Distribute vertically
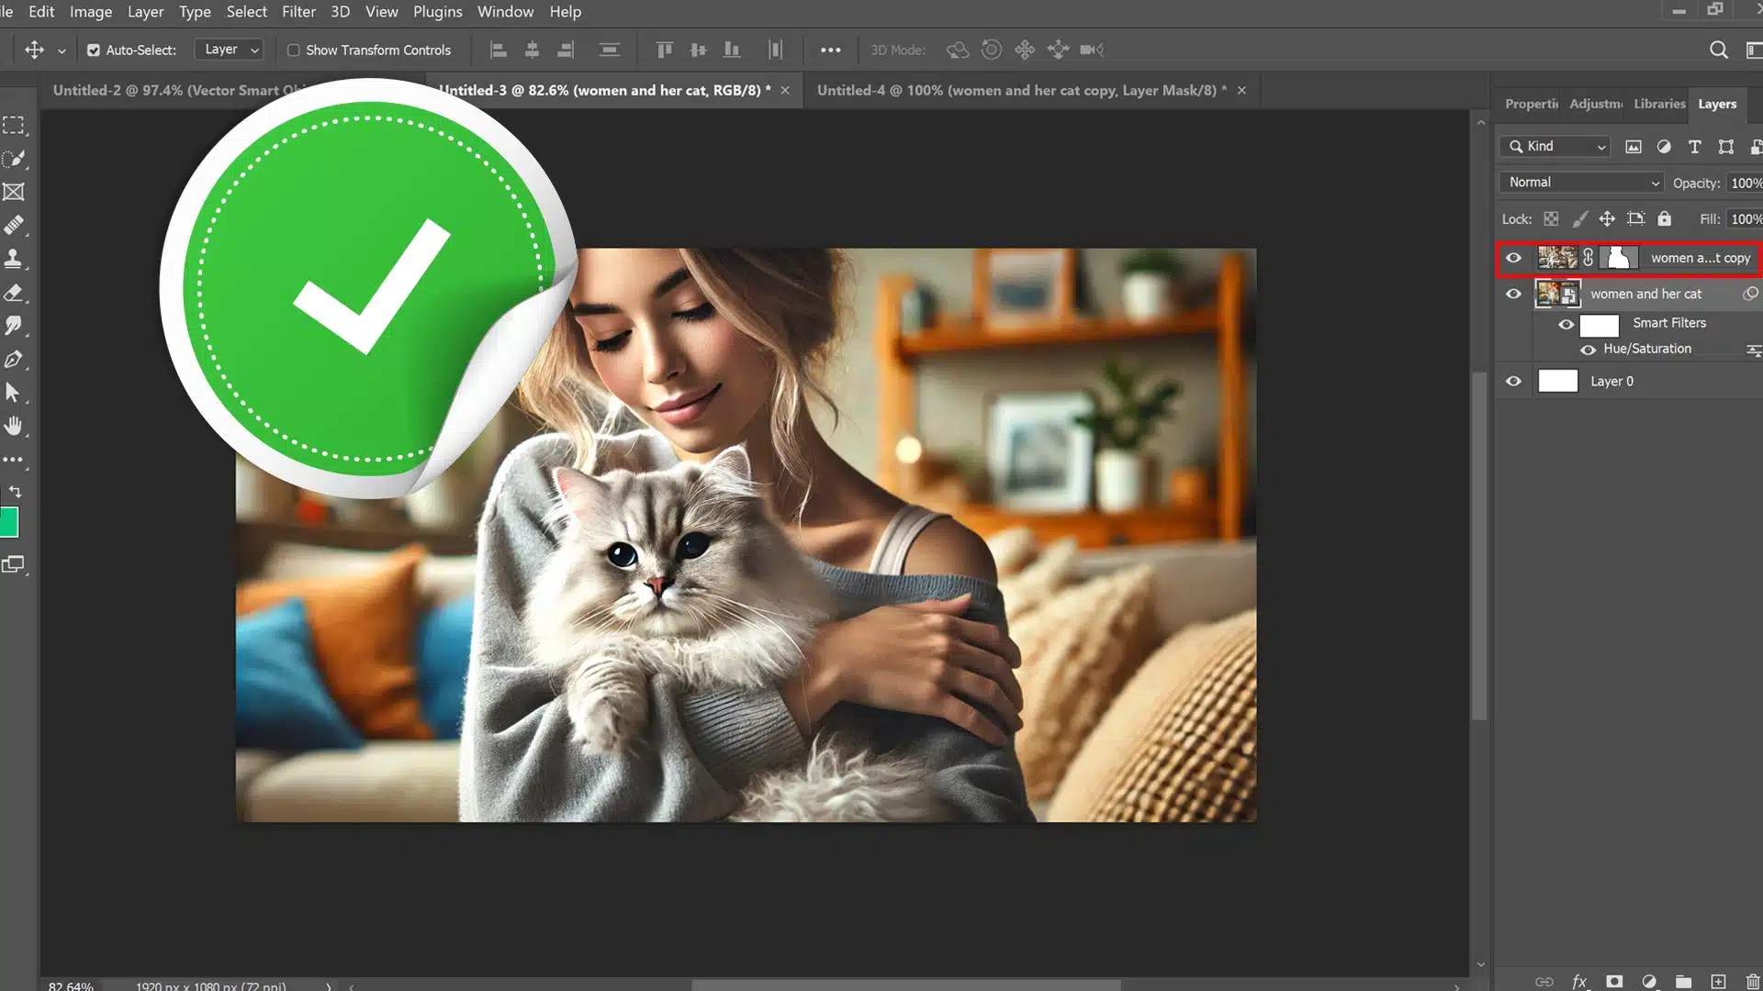Screen dimensions: 1763x991 609,50
